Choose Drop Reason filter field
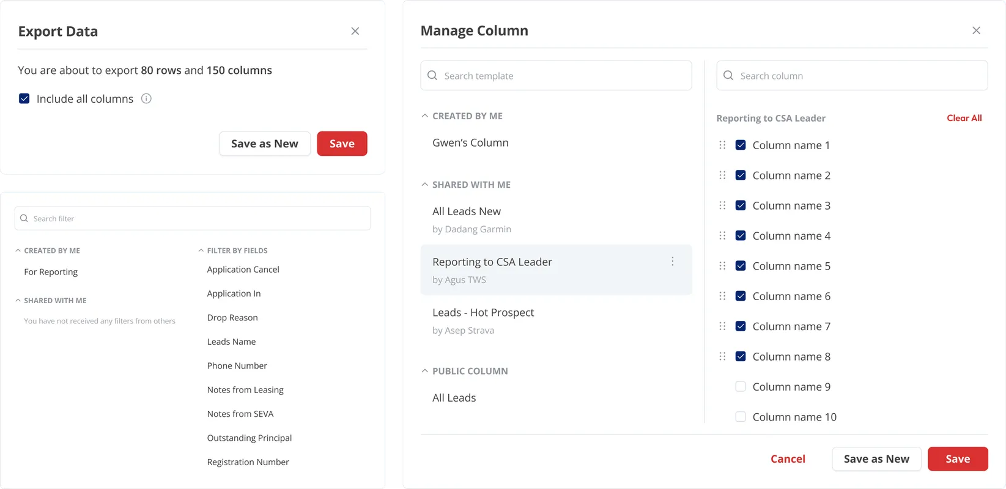Viewport: 1006px width, 489px height. (x=232, y=317)
